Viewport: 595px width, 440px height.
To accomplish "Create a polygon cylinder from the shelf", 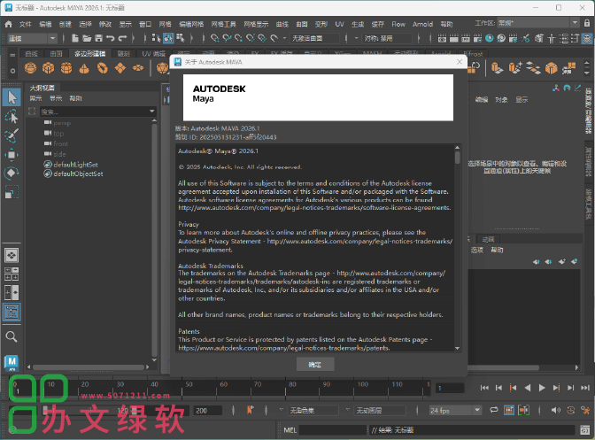I will pos(66,68).
